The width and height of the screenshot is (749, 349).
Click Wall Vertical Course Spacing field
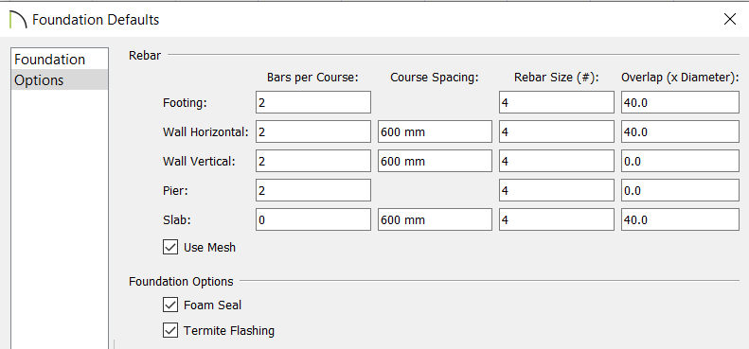point(435,161)
